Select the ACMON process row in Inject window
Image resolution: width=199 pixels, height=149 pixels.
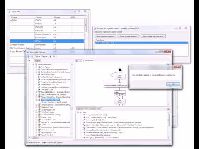tap(47, 20)
